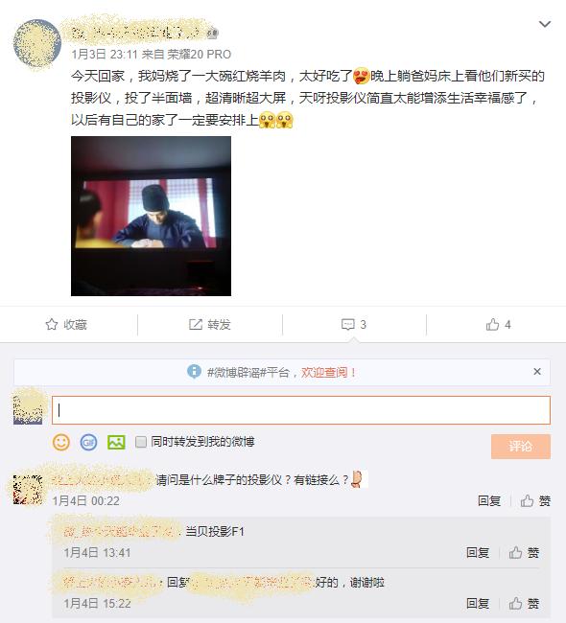Click the orange 评论 submit button
Screen dimensions: 566x623
(x=521, y=447)
